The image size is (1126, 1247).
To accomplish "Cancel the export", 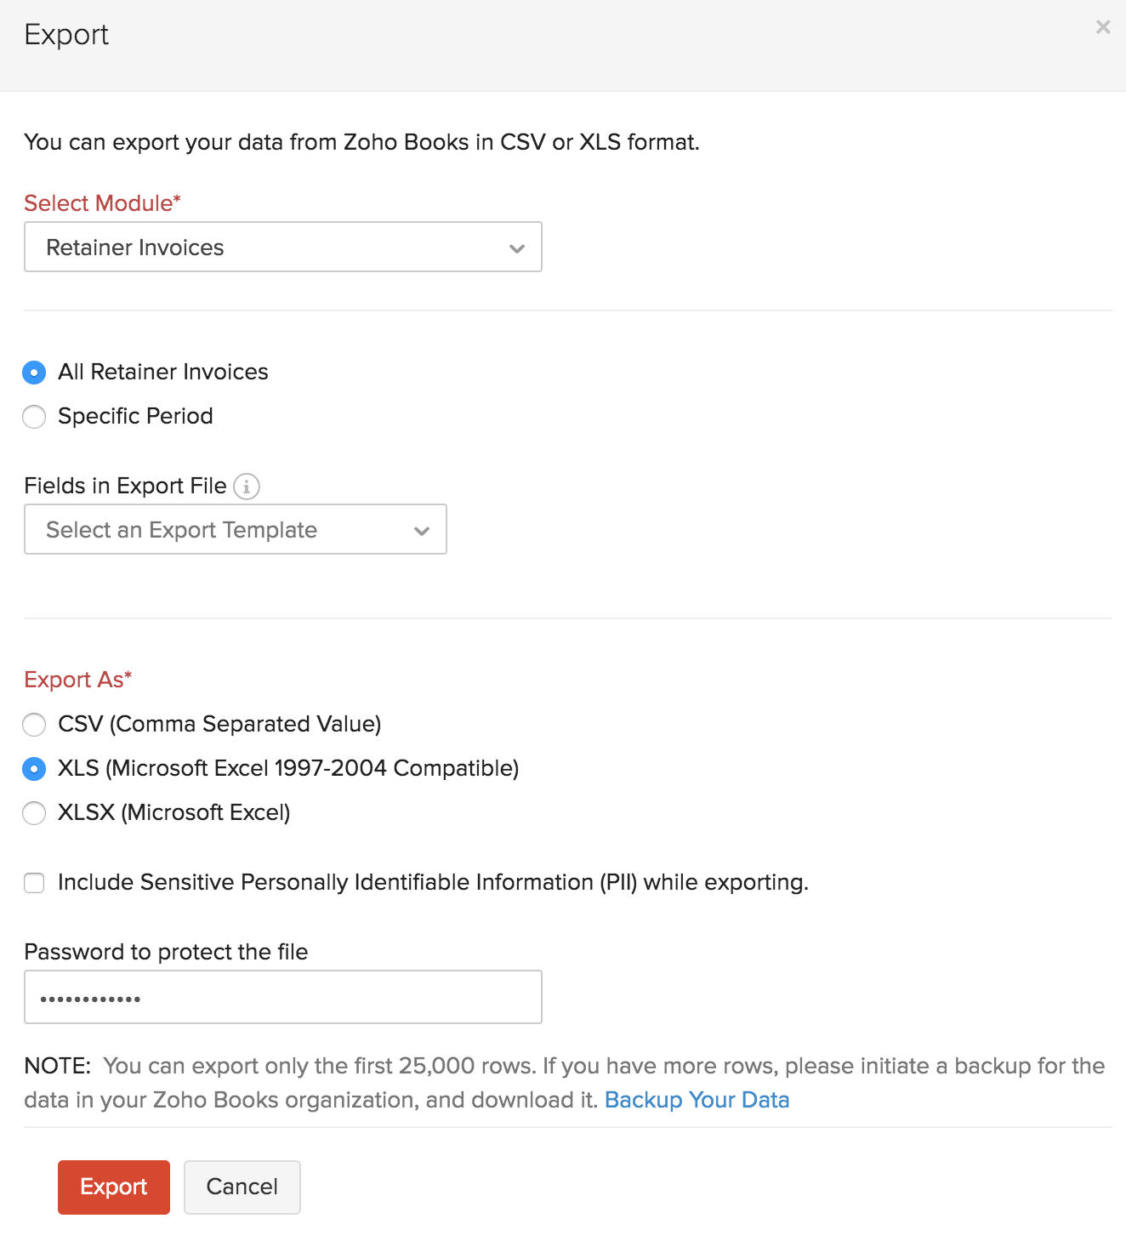I will tap(242, 1187).
